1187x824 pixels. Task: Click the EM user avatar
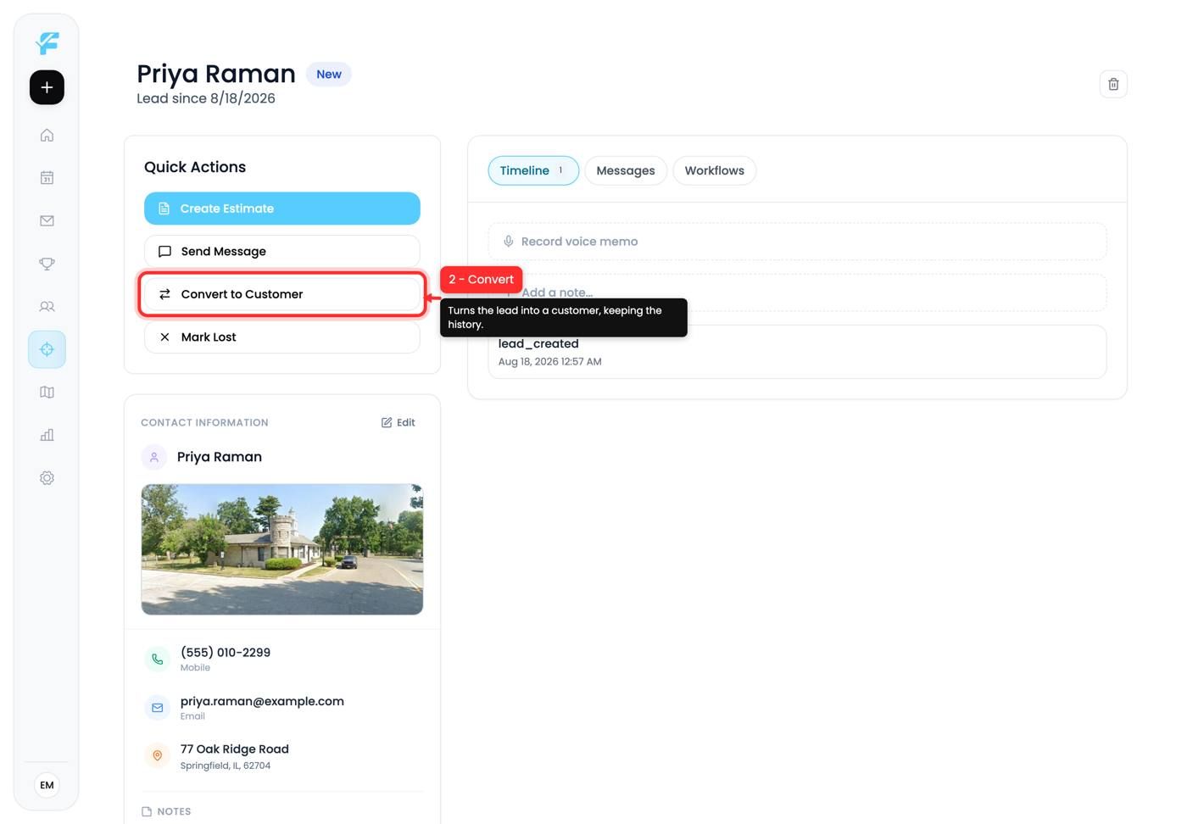47,785
